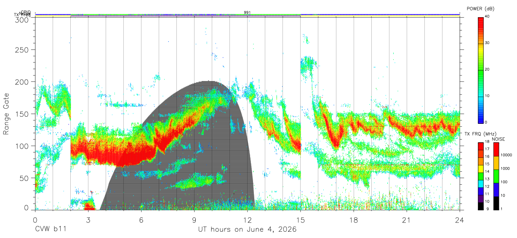This screenshot has height=238, width=517.
Task: Click the 1000 label on NOISE legend
Action: tap(504, 168)
